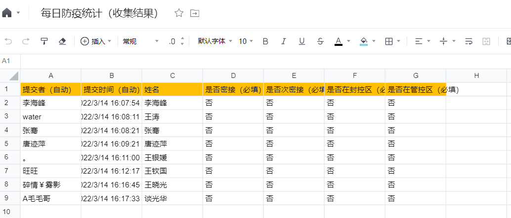
Task: Click cell containing 王晓光
Action: (x=172, y=185)
